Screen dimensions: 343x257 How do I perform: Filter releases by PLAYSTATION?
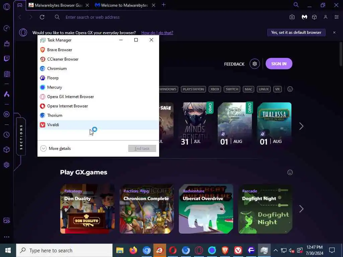click(x=193, y=89)
